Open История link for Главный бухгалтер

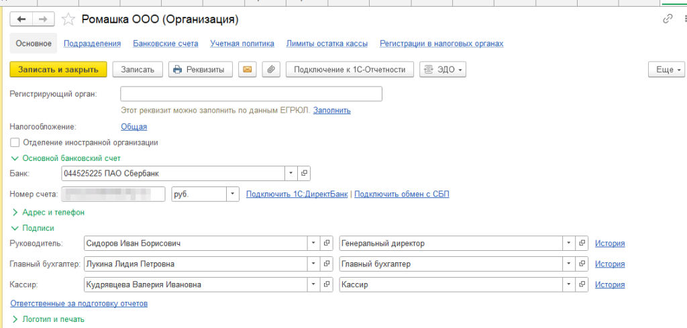click(610, 264)
